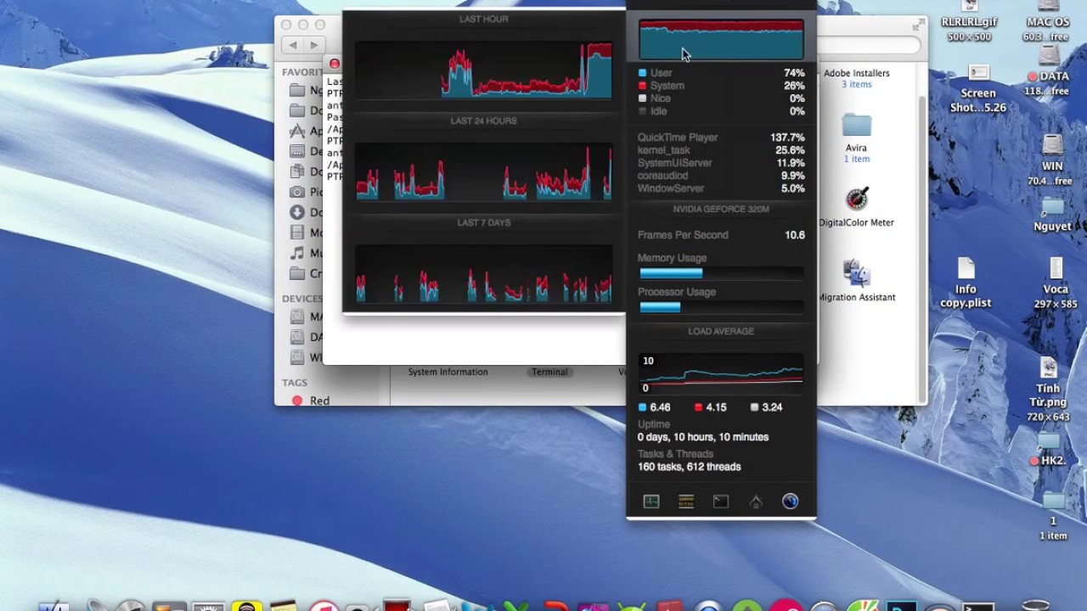
Task: Click the Last Hour CPU history graph
Action: tap(483, 69)
